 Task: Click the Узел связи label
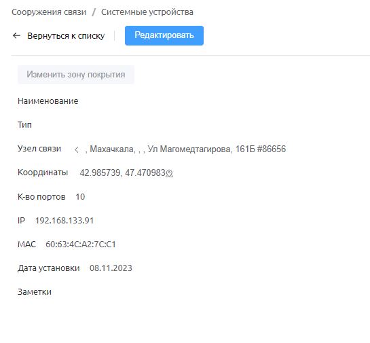point(39,149)
